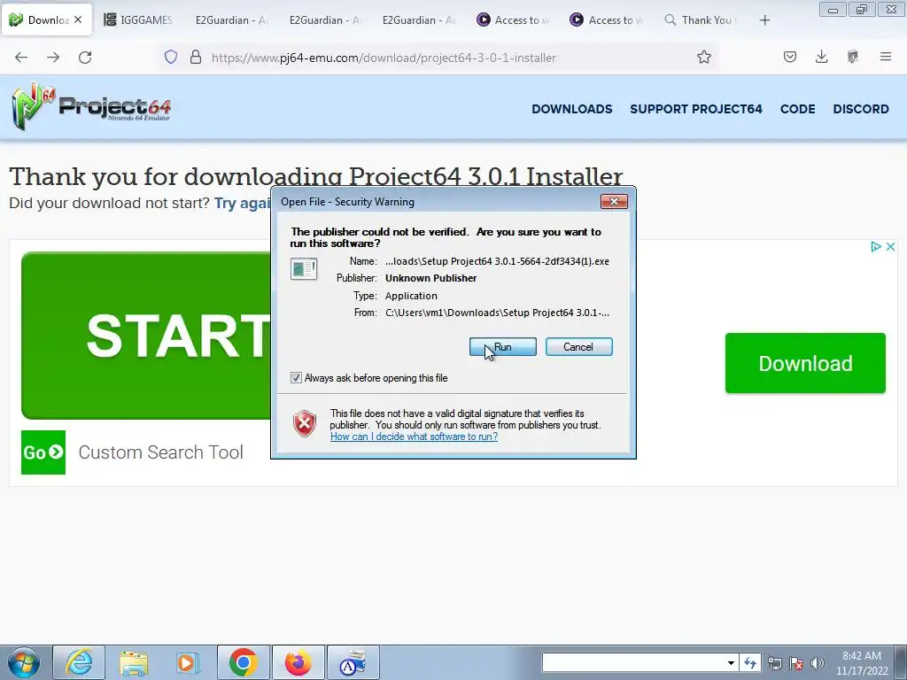
Task: Open the tracking protection shield icon
Action: 171,57
